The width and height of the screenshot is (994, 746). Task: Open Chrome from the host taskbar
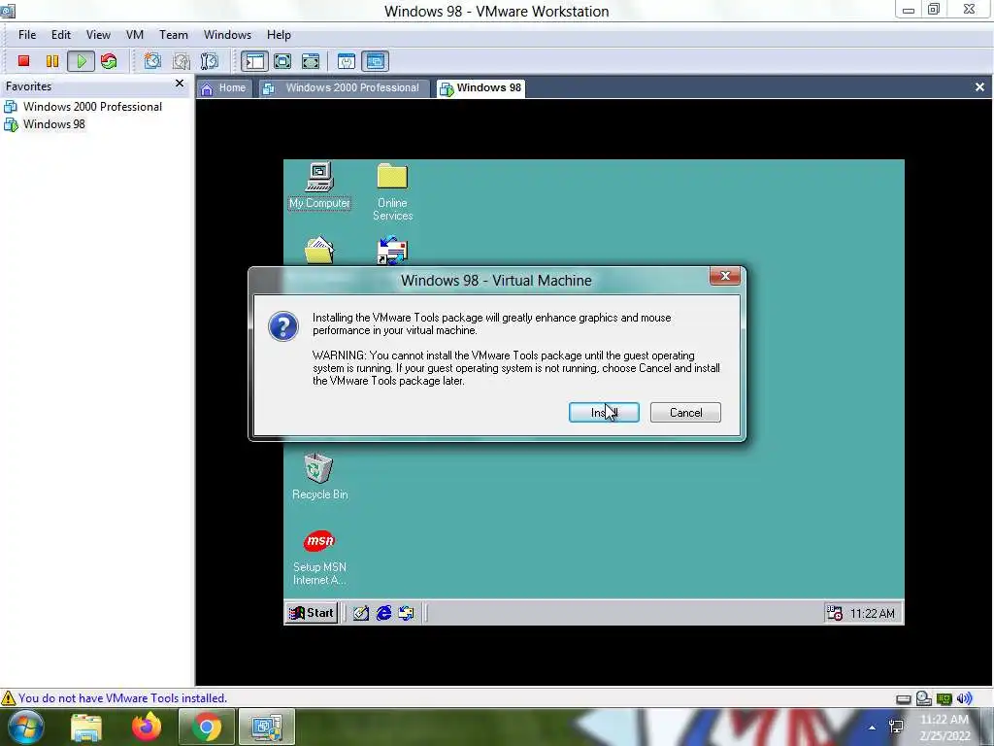206,727
